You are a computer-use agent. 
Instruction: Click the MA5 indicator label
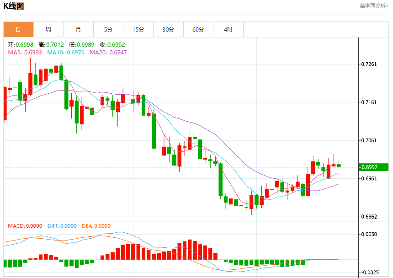tap(25, 53)
